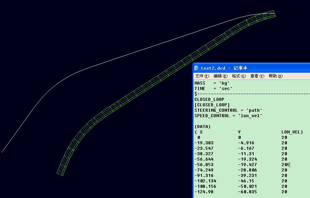Click the (DATA) line
The height and width of the screenshot is (198, 310).
203,127
